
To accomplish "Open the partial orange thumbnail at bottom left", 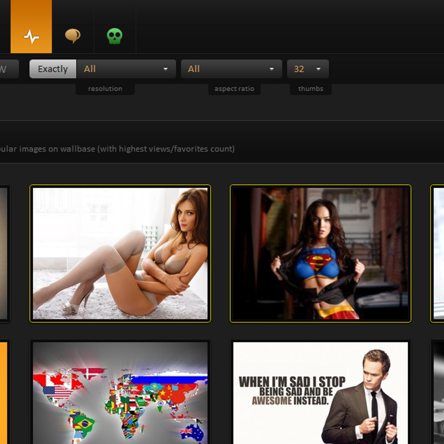I will pos(3,393).
